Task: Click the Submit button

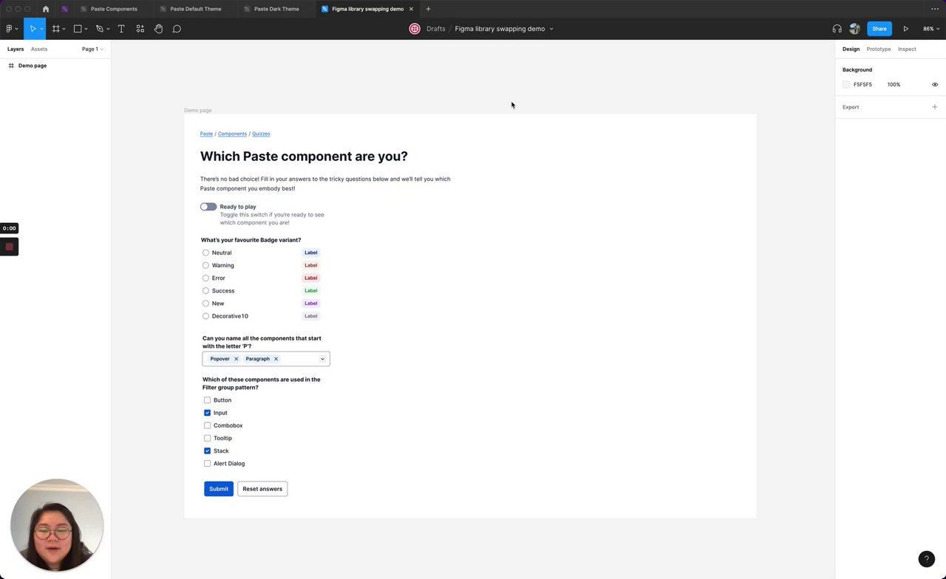Action: (x=219, y=489)
